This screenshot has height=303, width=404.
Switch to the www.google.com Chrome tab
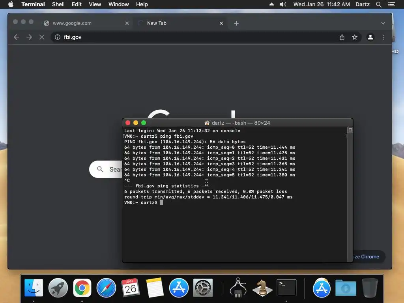[x=86, y=23]
